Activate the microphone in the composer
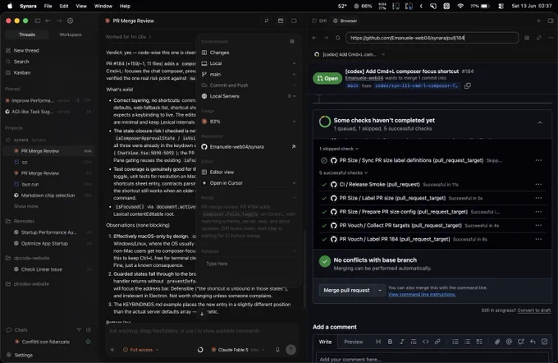 coord(277,350)
